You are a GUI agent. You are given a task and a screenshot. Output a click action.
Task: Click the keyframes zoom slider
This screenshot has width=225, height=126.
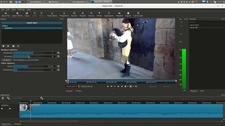(17, 98)
